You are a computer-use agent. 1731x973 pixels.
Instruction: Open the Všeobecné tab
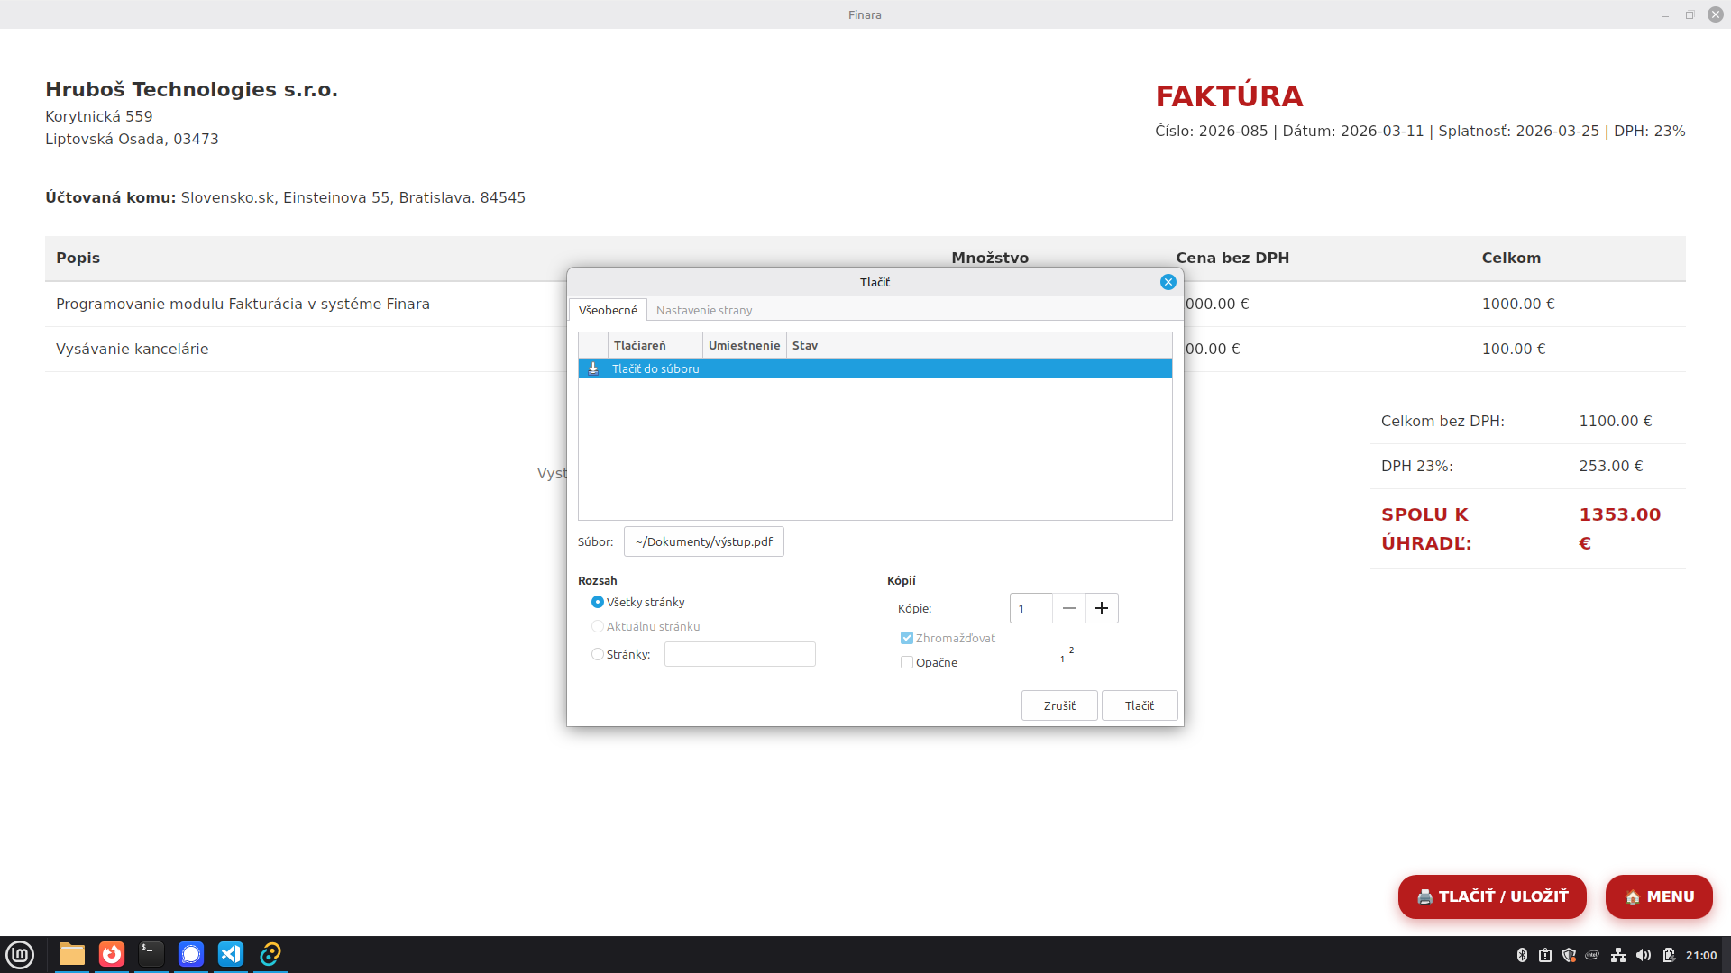(x=608, y=310)
